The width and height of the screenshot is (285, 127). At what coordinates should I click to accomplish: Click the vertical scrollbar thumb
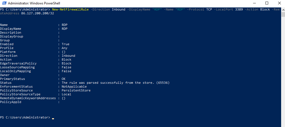283,14
